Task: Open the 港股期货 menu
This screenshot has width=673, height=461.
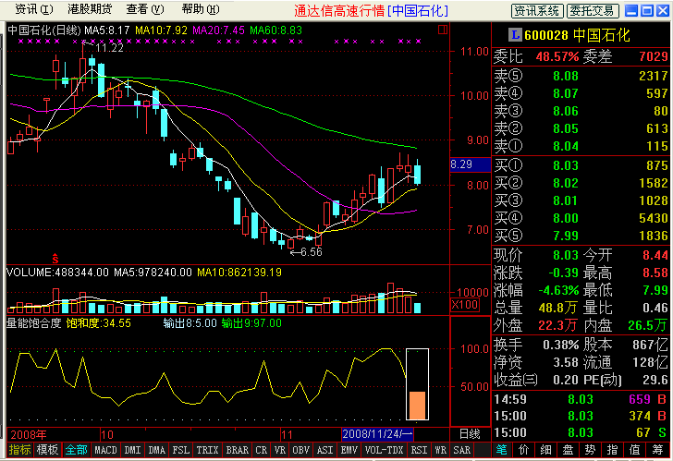Action: click(90, 9)
